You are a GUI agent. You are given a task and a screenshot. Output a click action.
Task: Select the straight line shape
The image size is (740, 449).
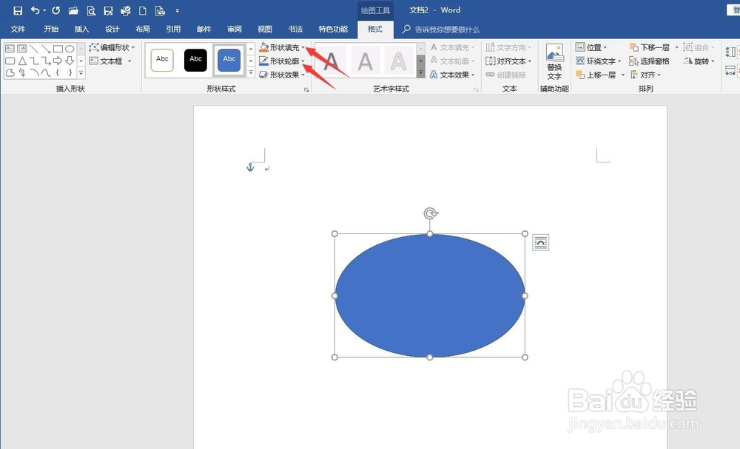(x=34, y=49)
